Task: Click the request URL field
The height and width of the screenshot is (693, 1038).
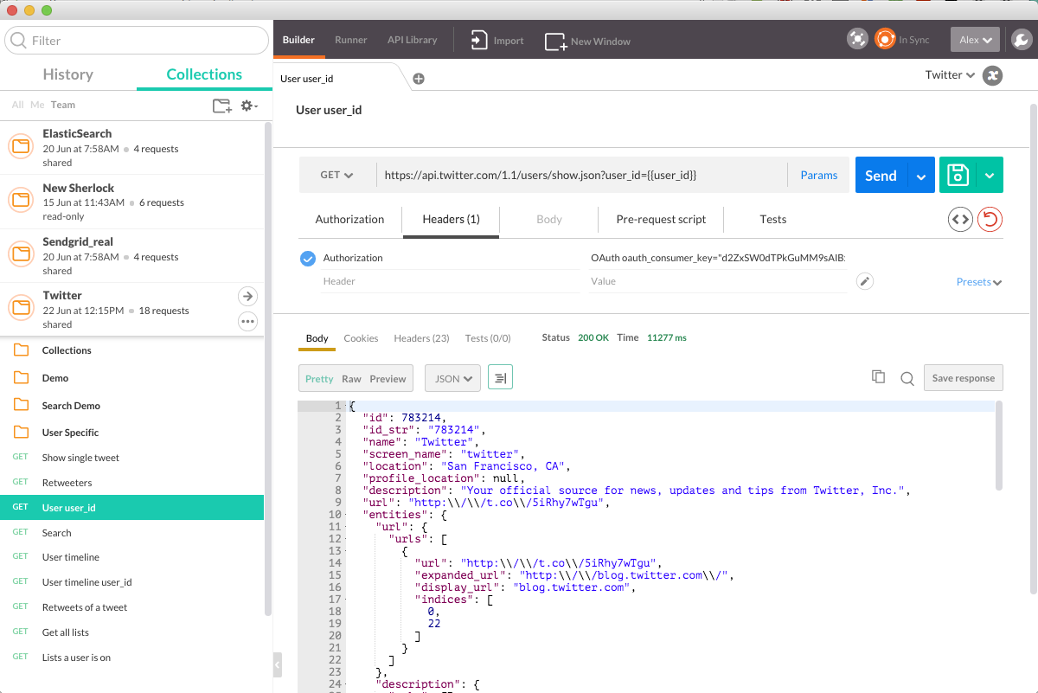Action: (x=581, y=175)
